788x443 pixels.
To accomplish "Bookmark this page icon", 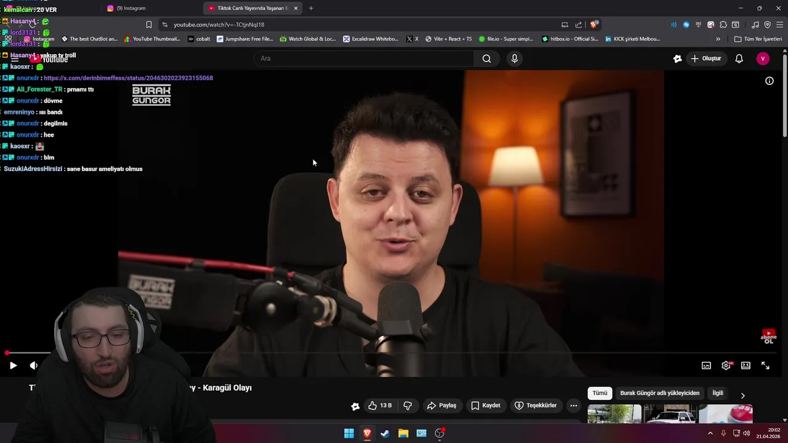I will [148, 25].
